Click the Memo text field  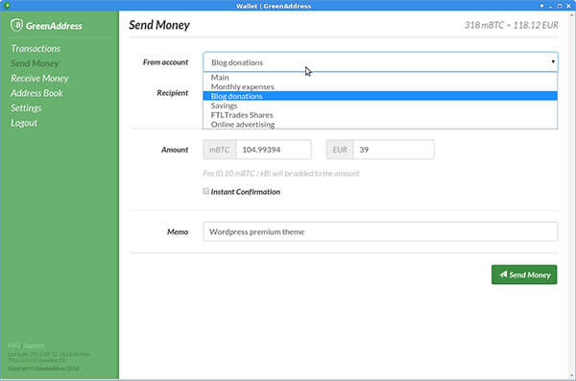(380, 231)
